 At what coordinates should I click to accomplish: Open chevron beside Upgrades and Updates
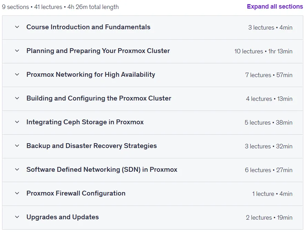click(17, 217)
